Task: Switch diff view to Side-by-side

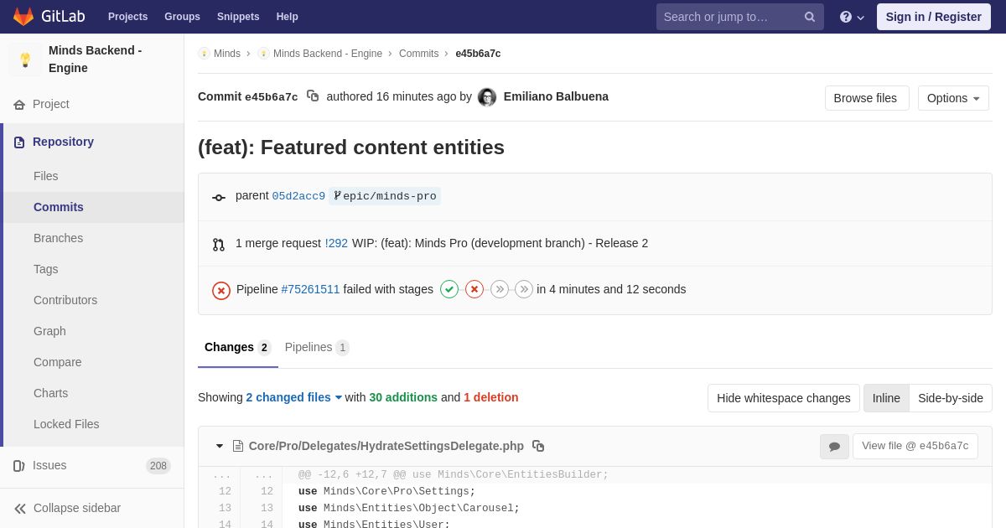Action: pyautogui.click(x=951, y=398)
